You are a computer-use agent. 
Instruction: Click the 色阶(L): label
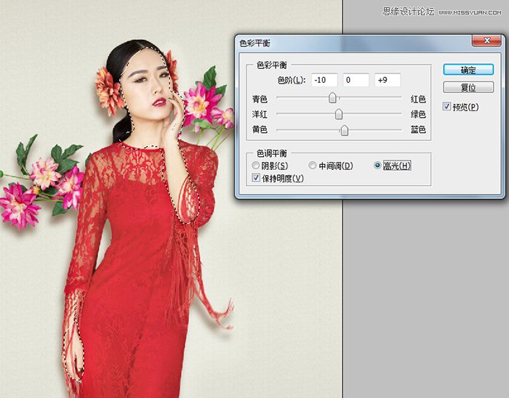point(292,80)
